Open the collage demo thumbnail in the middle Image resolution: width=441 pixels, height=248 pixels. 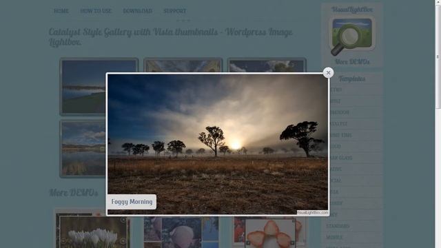point(181,232)
